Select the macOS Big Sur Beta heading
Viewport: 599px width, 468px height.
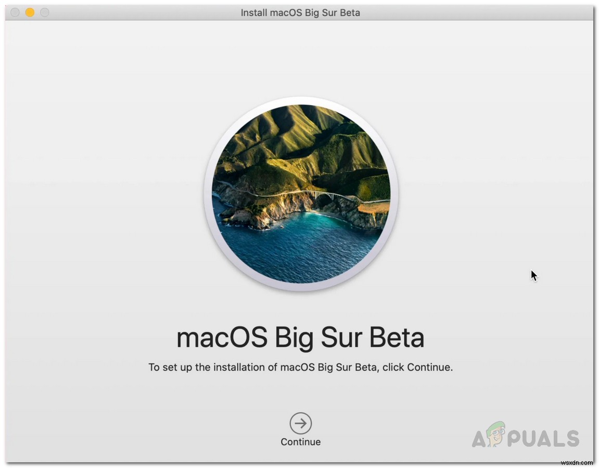point(301,337)
